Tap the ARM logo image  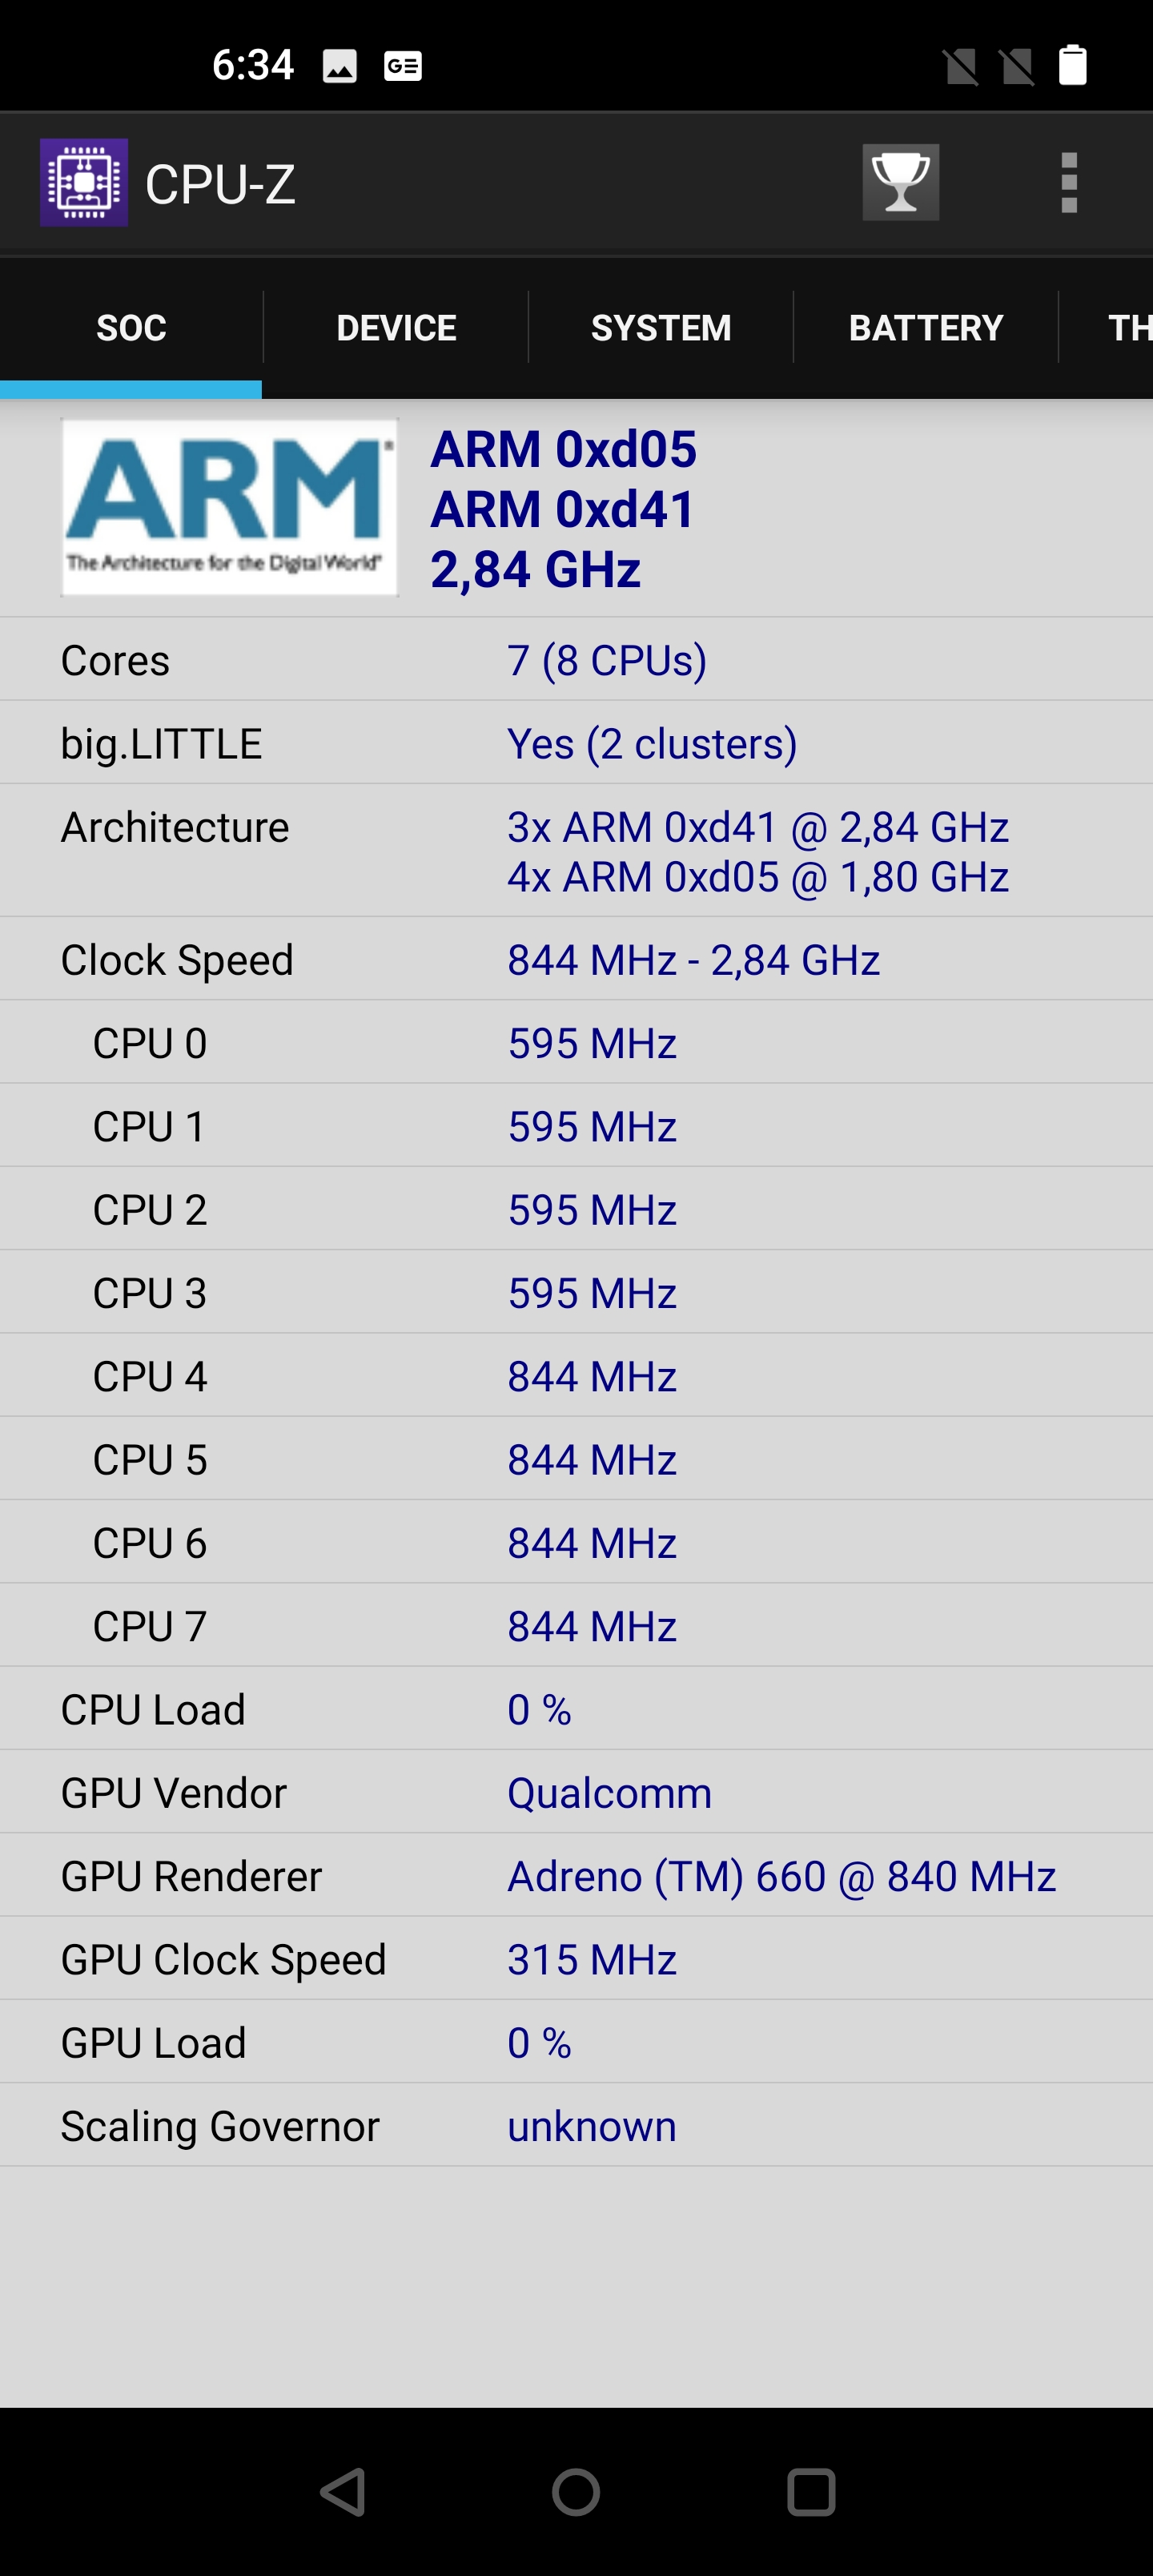click(229, 507)
